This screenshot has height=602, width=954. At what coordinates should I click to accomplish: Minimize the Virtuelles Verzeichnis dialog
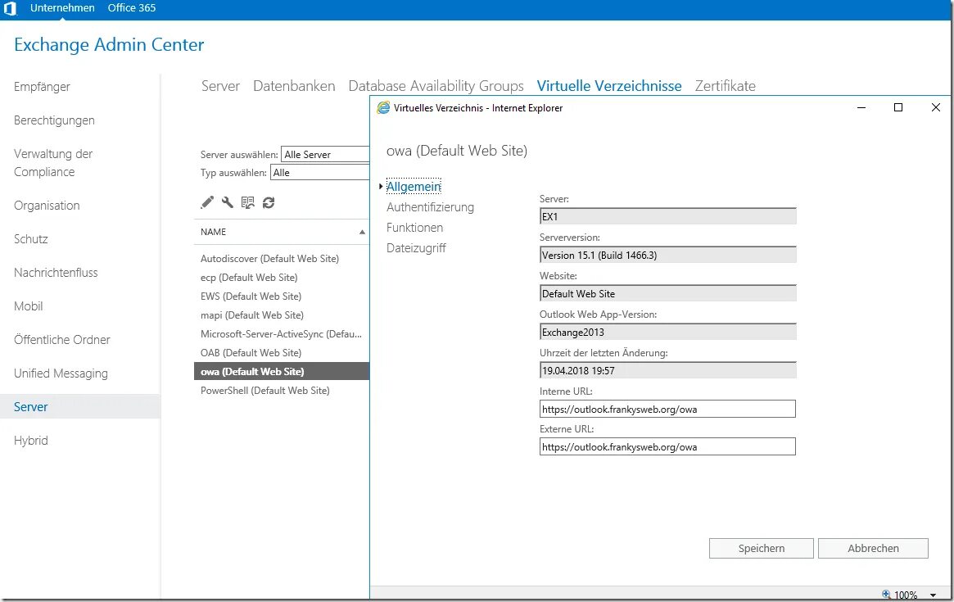pyautogui.click(x=861, y=108)
